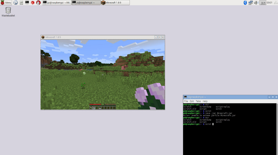This screenshot has width=278, height=155.
Task: Select the pink peony hotbar slot
Action: (94, 108)
